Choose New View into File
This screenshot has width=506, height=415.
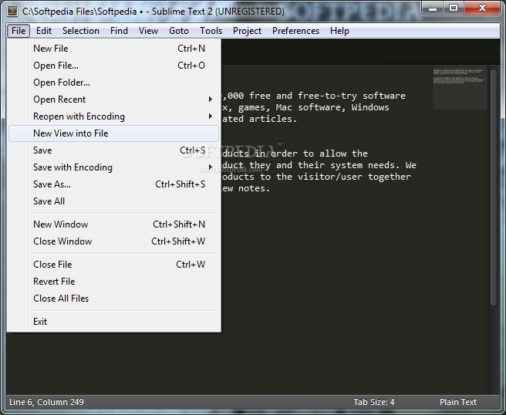pos(113,133)
